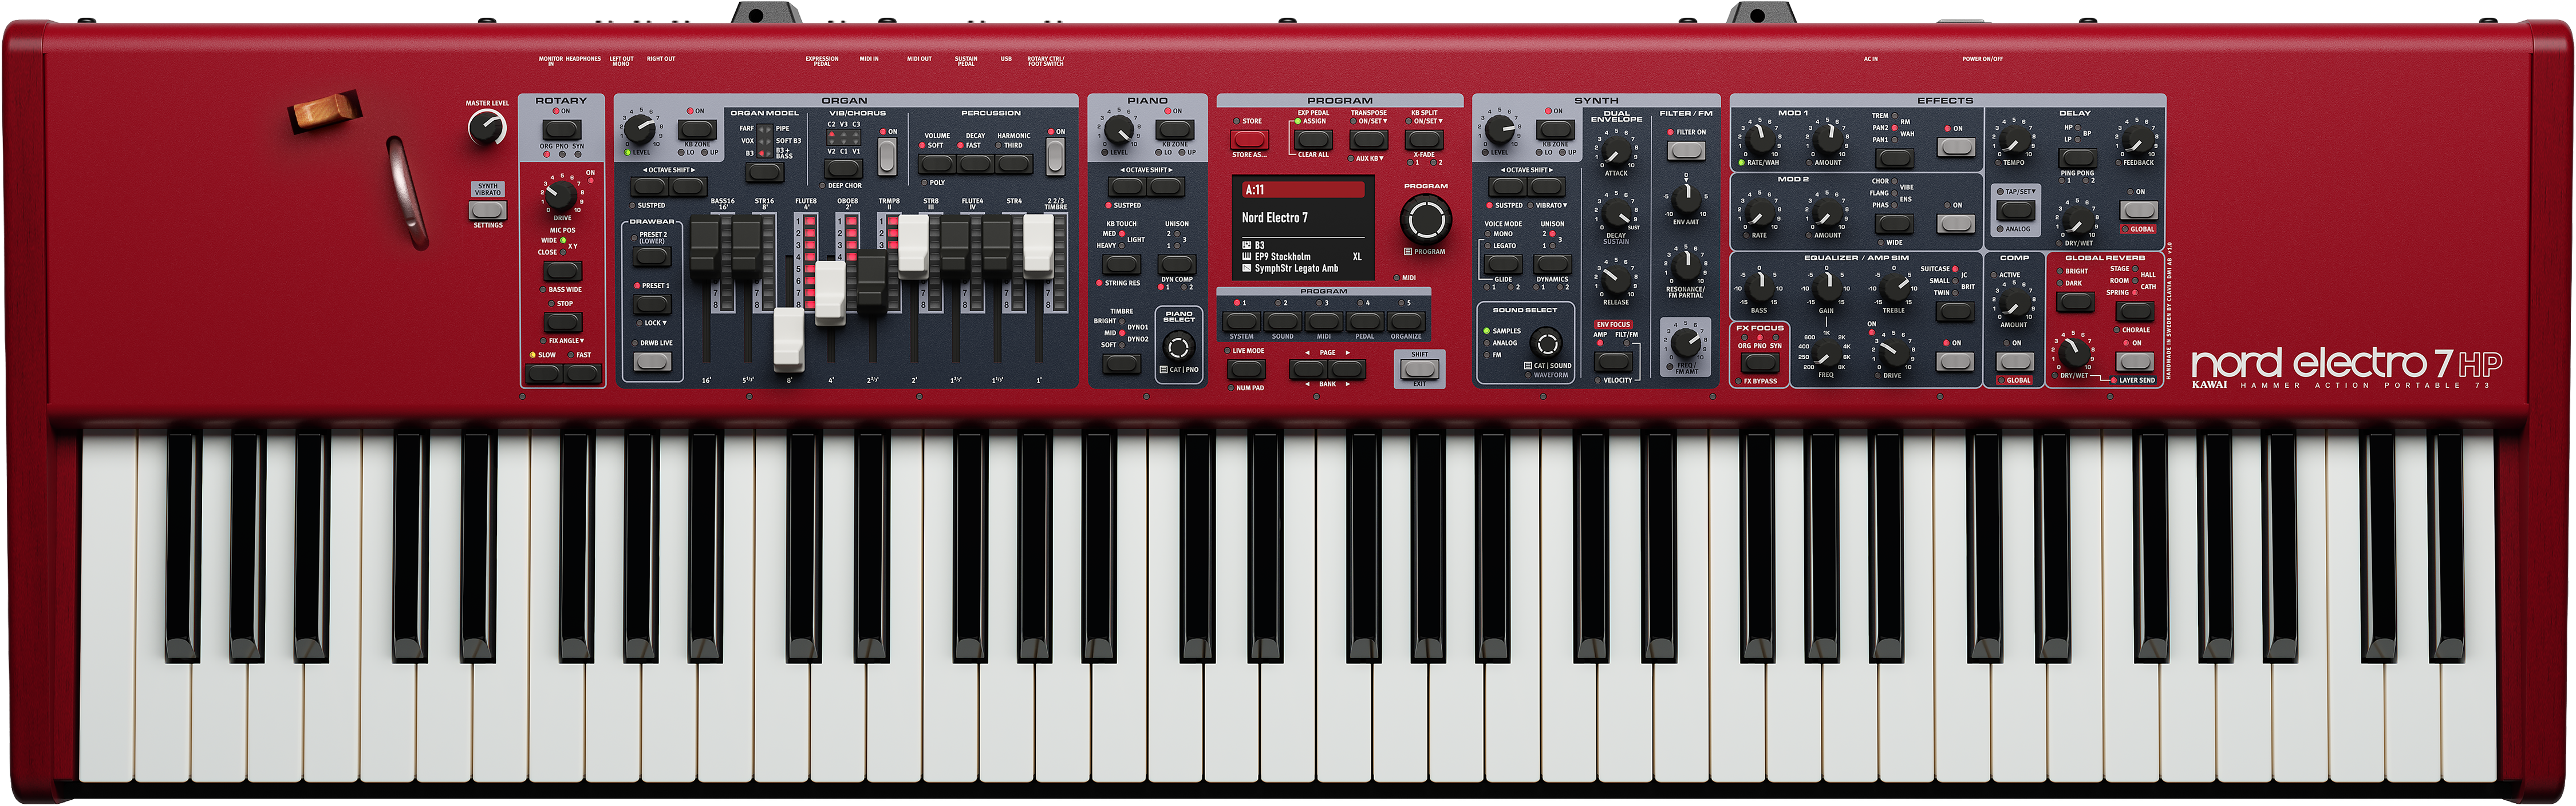Open the PEDAL settings via Program button 4
The width and height of the screenshot is (2576, 806).
click(1365, 321)
